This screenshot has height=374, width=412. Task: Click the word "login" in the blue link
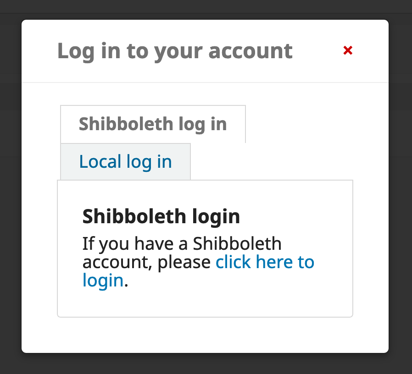(x=103, y=280)
